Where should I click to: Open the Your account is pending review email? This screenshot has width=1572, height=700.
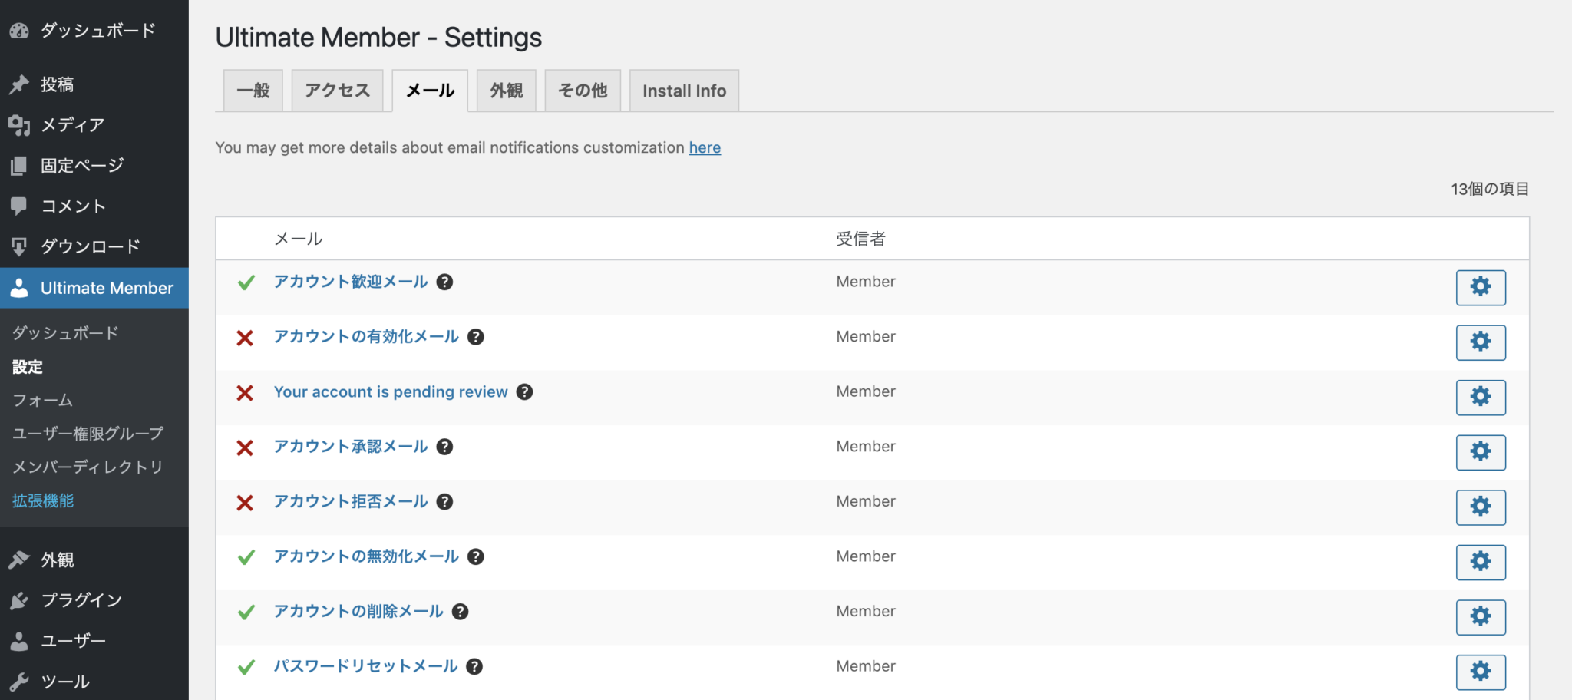click(391, 392)
